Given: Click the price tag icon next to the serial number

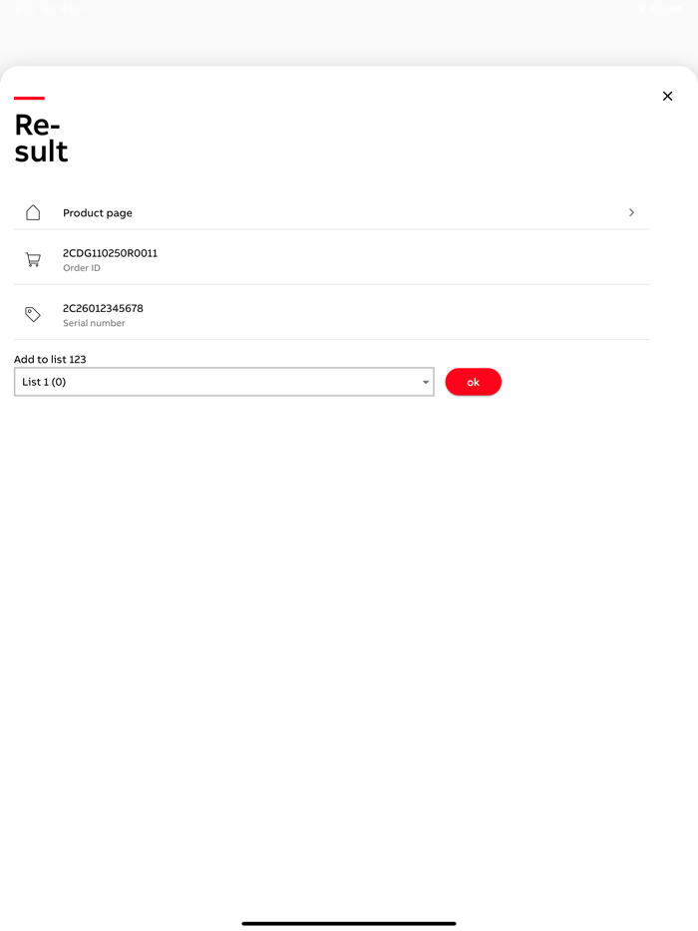Looking at the screenshot, I should click(x=33, y=314).
